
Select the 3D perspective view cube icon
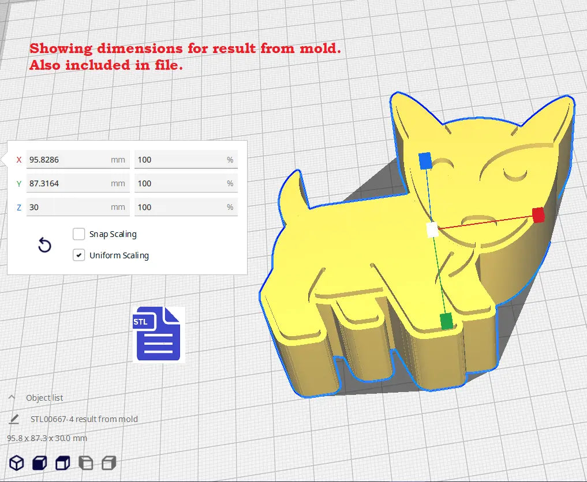click(x=17, y=462)
